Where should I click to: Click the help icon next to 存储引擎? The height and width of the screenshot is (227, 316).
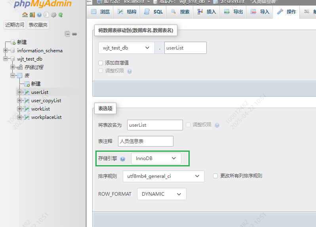point(122,159)
